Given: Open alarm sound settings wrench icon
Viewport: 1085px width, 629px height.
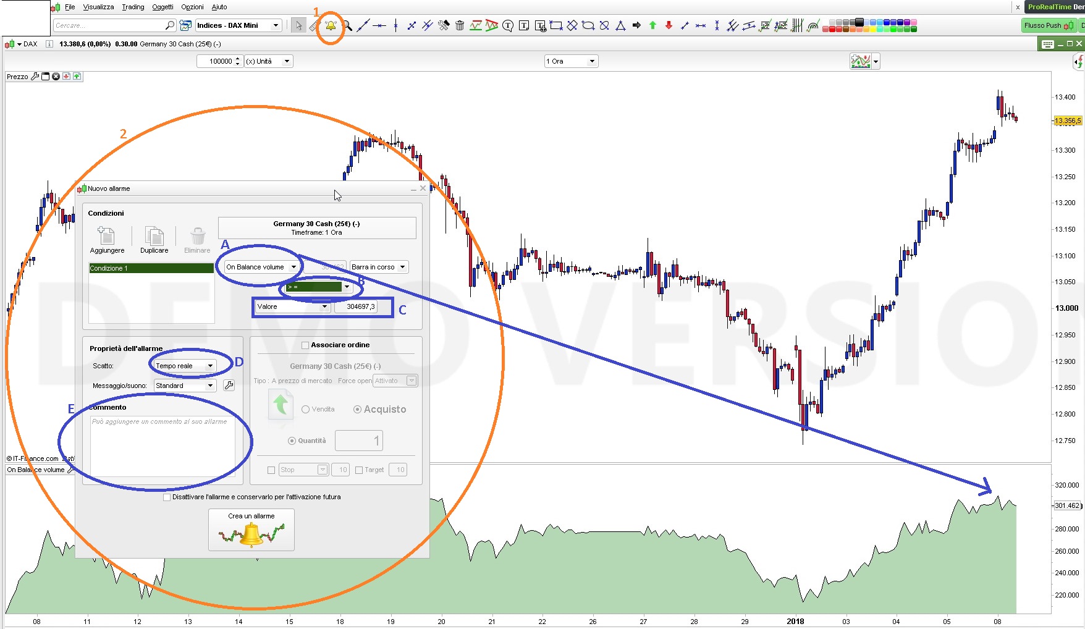Looking at the screenshot, I should click(x=229, y=386).
